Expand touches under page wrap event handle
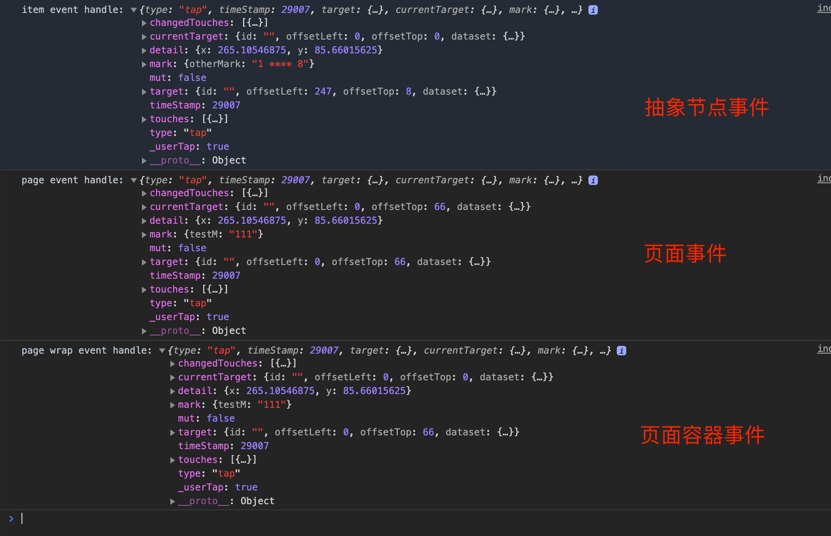This screenshot has height=536, width=831. tap(172, 460)
